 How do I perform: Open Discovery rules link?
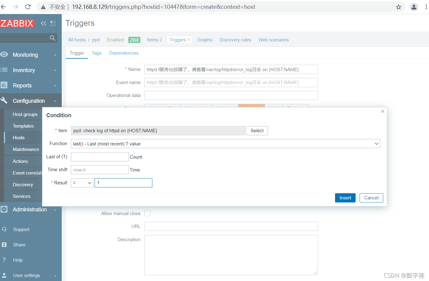click(x=235, y=40)
